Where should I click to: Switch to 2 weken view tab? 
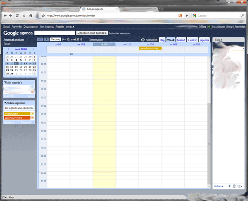[193, 40]
